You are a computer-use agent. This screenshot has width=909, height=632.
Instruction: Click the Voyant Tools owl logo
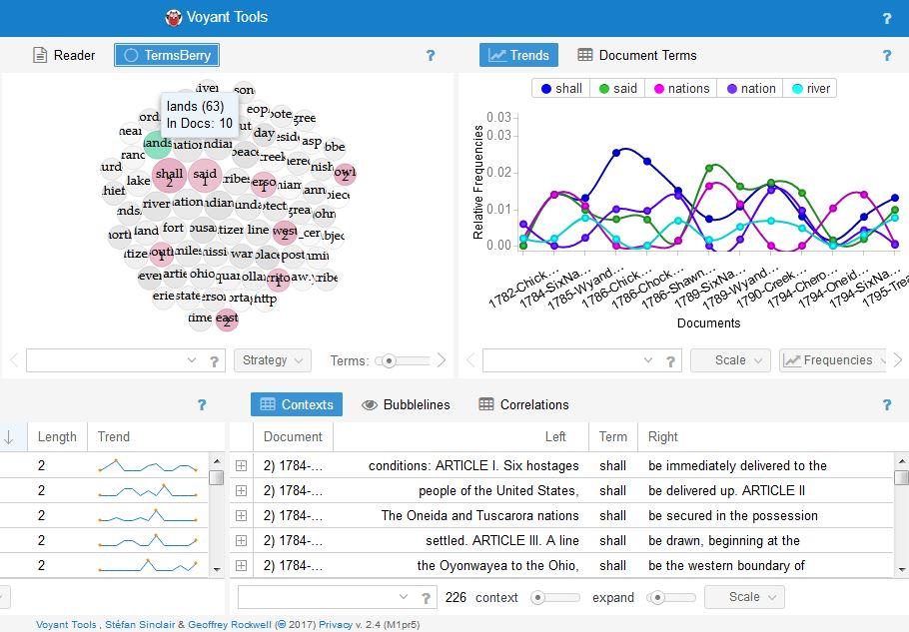(175, 17)
